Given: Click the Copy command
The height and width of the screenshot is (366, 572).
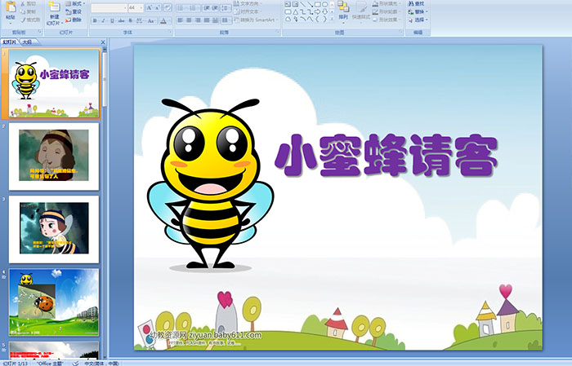Looking at the screenshot, I should [x=29, y=11].
